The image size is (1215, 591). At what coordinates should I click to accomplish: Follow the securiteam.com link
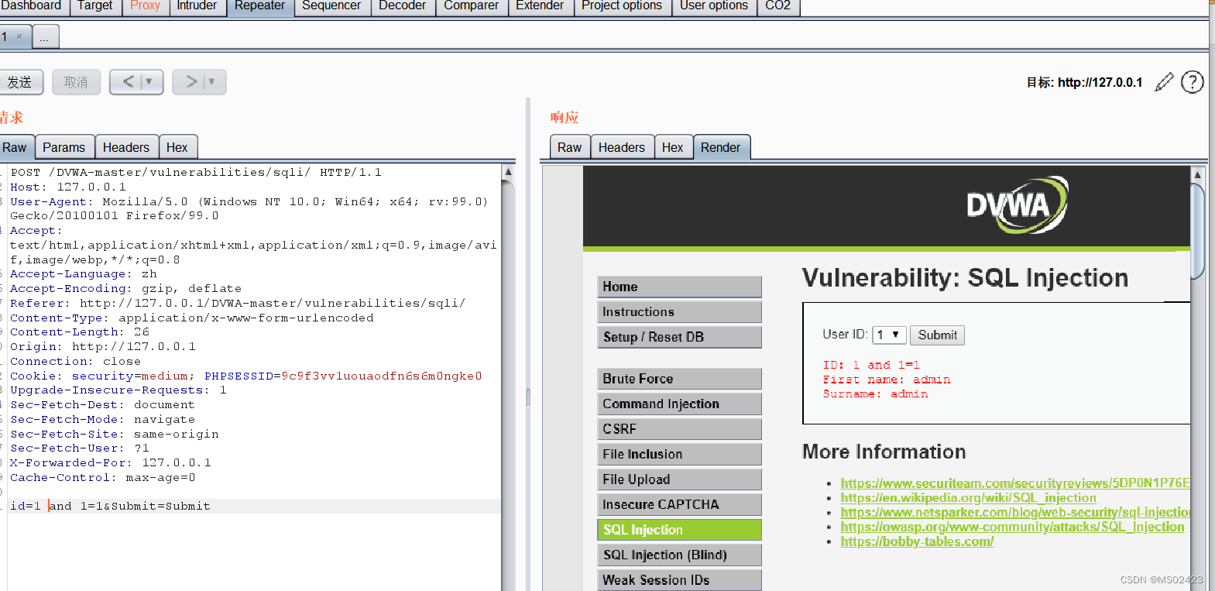[x=1015, y=483]
